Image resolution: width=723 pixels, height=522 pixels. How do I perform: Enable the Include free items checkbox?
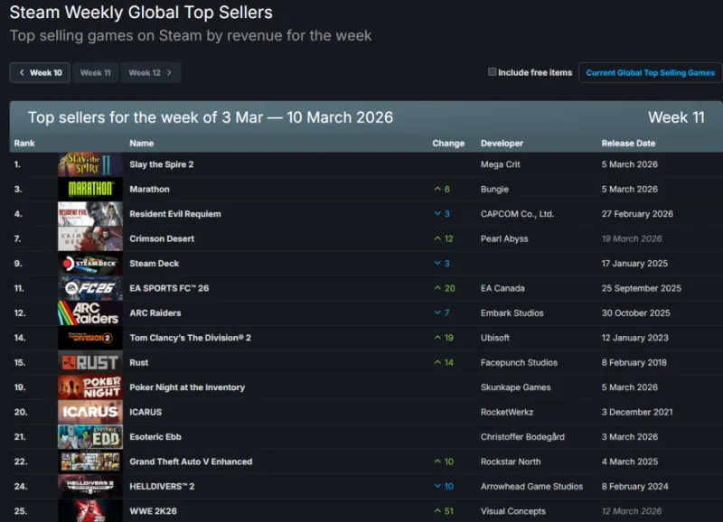click(493, 72)
